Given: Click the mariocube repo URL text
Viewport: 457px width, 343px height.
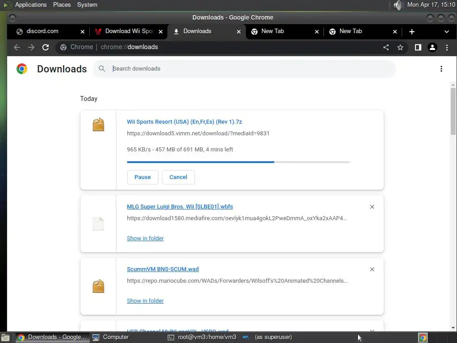Looking at the screenshot, I should click(x=237, y=280).
